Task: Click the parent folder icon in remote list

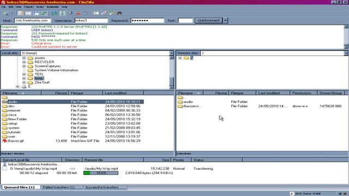Action: (180, 97)
